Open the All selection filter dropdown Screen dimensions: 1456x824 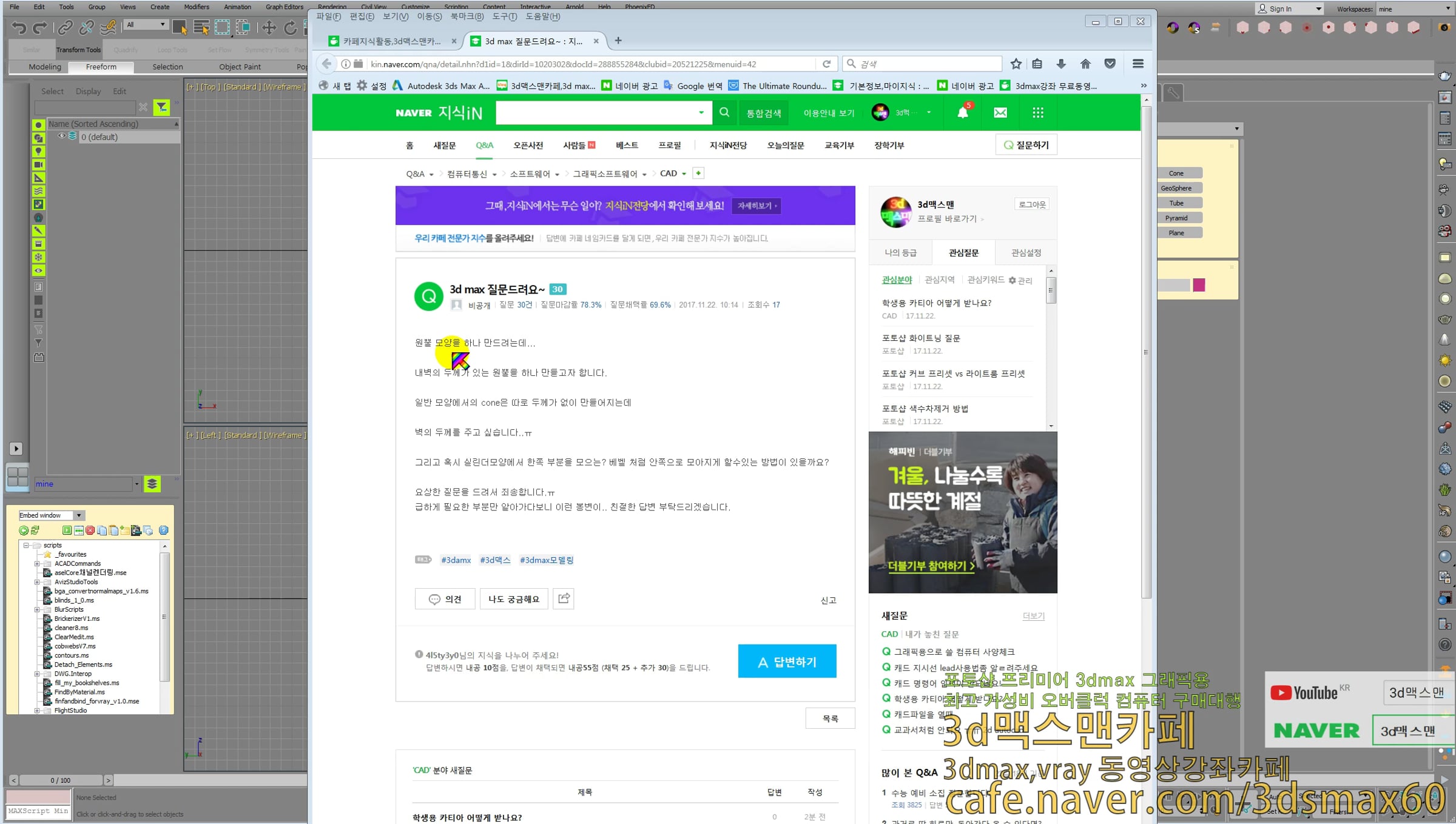[146, 25]
